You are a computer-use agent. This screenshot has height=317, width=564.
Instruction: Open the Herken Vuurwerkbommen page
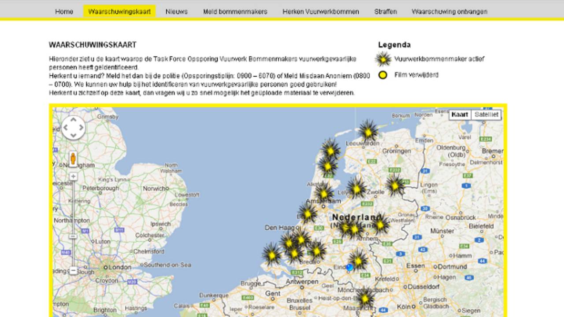click(x=321, y=11)
